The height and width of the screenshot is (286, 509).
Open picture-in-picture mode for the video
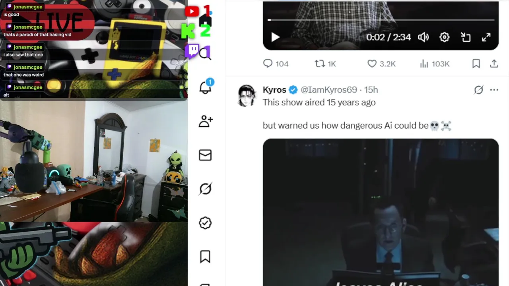(x=466, y=37)
